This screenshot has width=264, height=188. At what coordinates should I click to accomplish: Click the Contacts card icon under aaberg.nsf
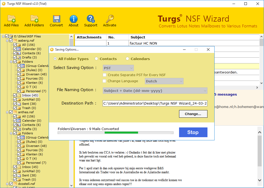pyautogui.click(x=19, y=53)
